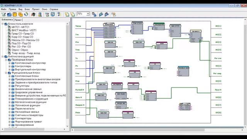Expand the Математические функции node

pyautogui.click(x=9, y=102)
